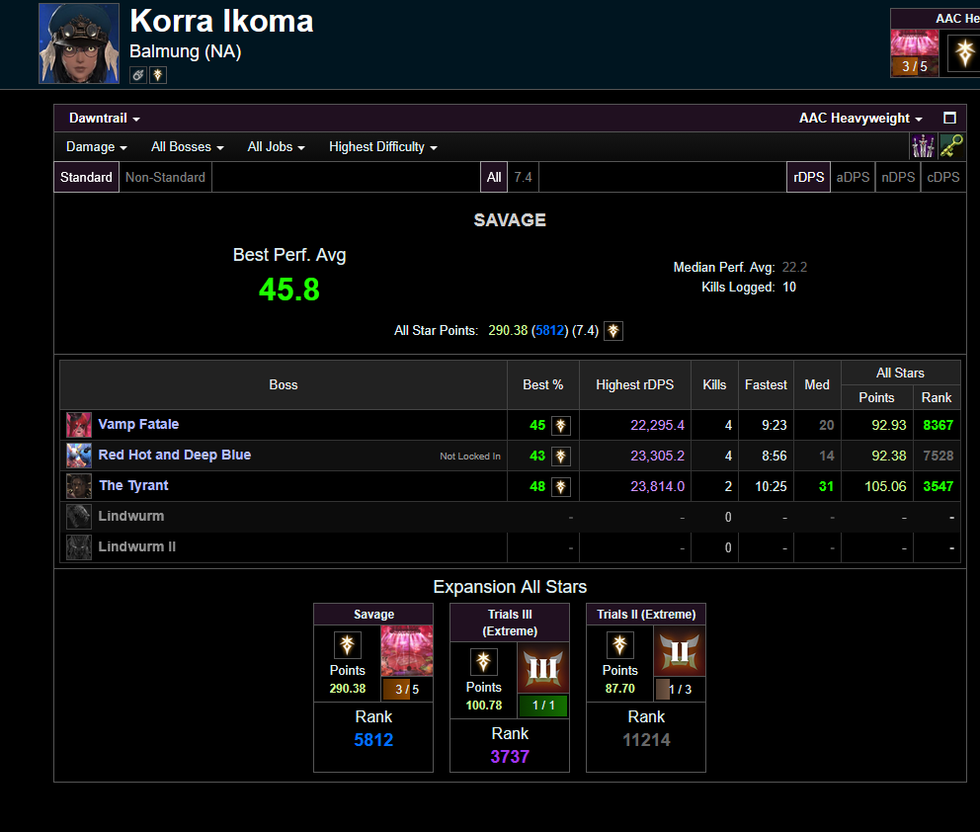Open the Dawntrail expansion dropdown
The width and height of the screenshot is (980, 832).
pyautogui.click(x=105, y=119)
